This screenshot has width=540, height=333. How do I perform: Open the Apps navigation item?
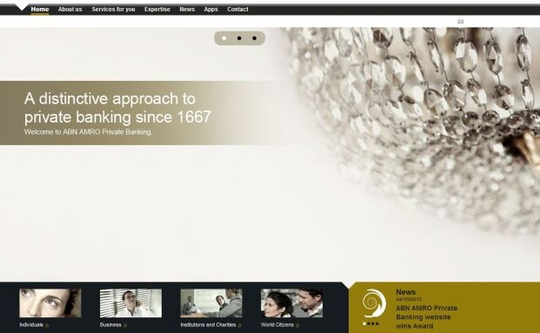[x=210, y=10]
